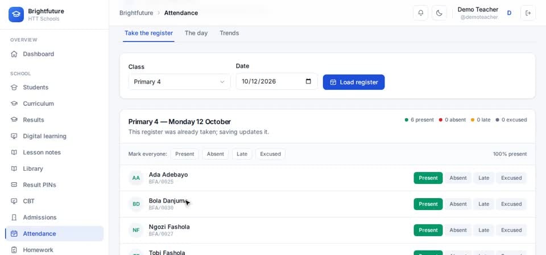546x255 pixels.
Task: Open the date picker calendar icon
Action: pyautogui.click(x=308, y=81)
